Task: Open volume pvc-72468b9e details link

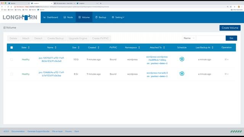Action: pos(51,74)
